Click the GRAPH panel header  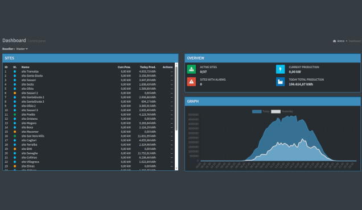pos(273,102)
